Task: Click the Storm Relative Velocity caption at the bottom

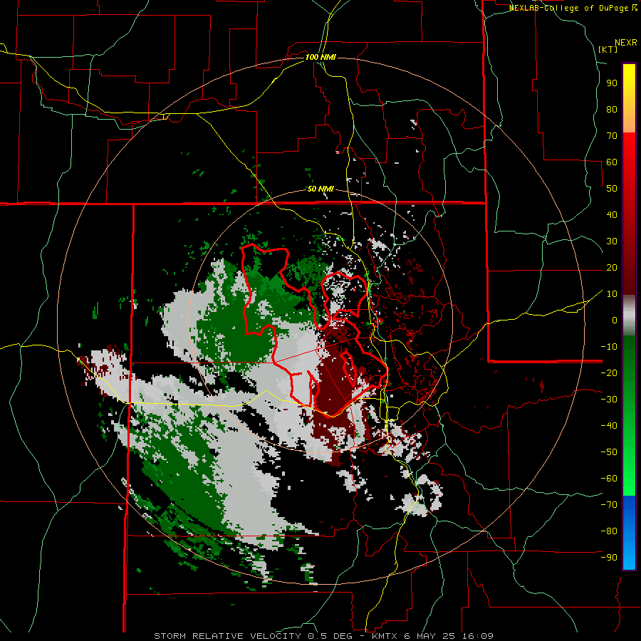Action: [x=324, y=636]
